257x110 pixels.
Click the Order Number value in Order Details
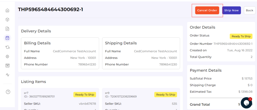click(x=233, y=44)
